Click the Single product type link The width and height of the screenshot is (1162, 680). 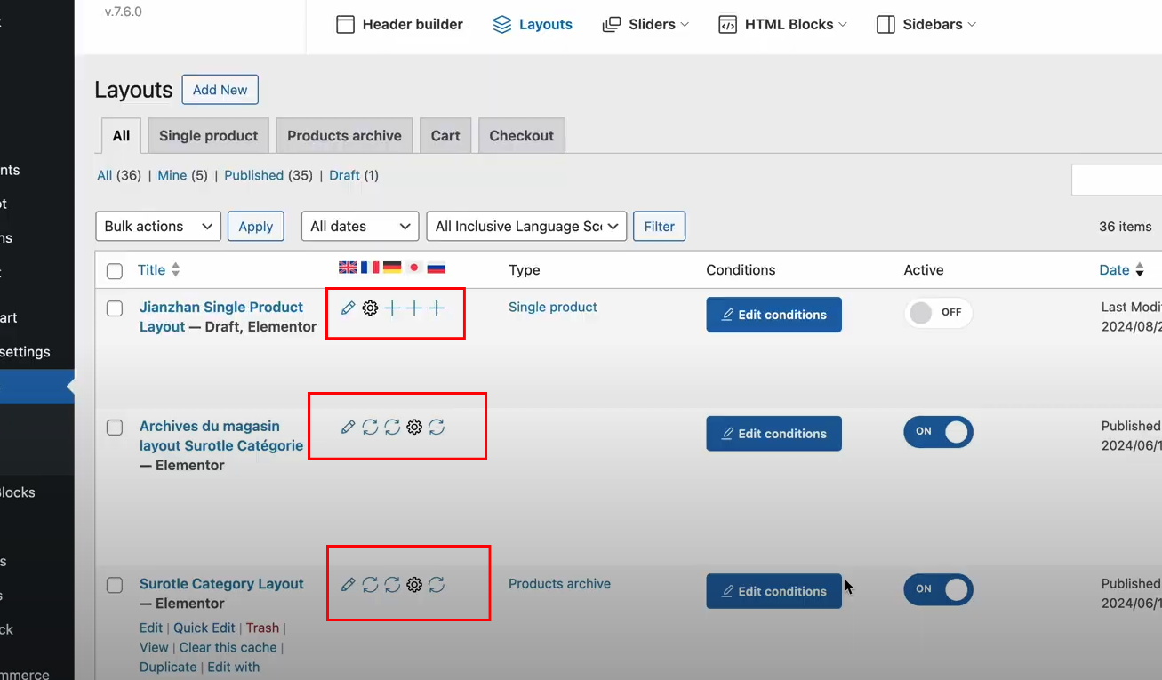point(553,307)
